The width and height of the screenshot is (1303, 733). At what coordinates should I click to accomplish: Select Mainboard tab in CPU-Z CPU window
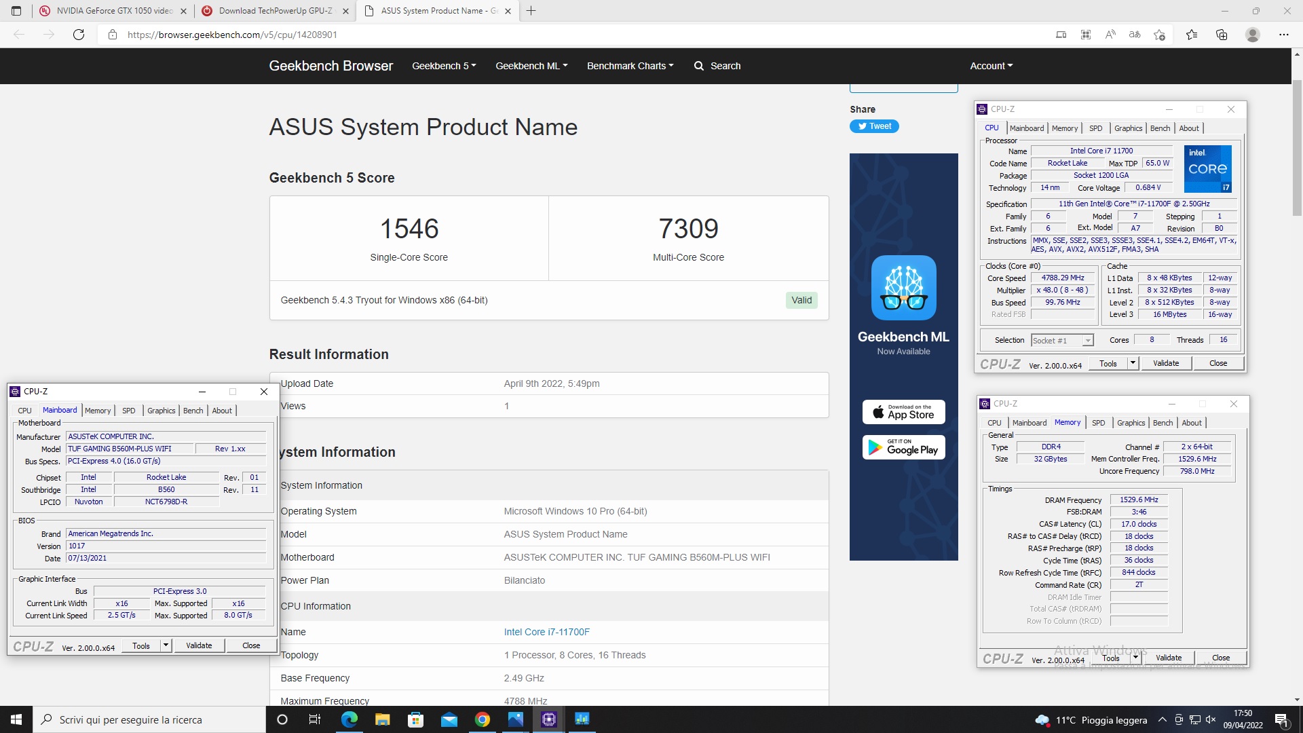(1027, 128)
